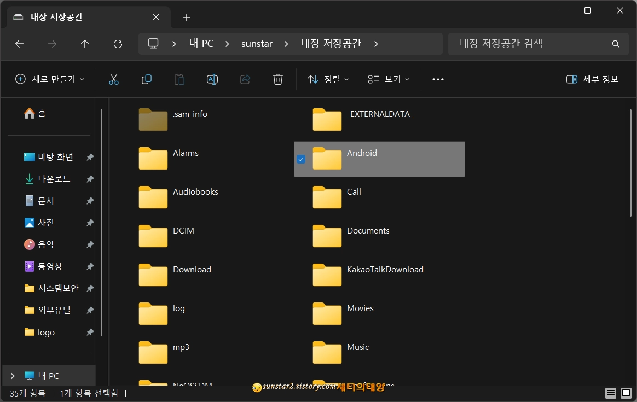Click 내 PC in the address breadcrumb
The height and width of the screenshot is (402, 637).
[201, 43]
